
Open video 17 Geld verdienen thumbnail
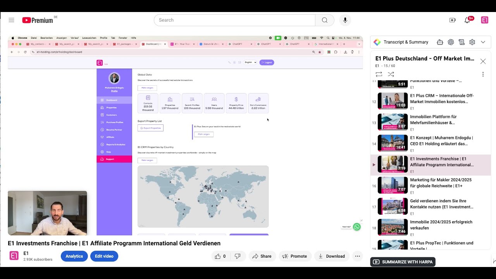[x=393, y=206]
